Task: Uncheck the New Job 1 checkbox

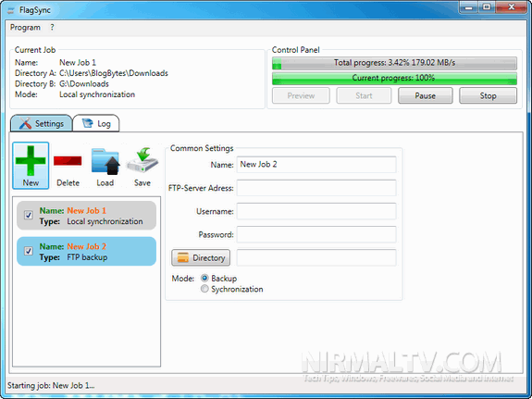Action: click(x=29, y=215)
